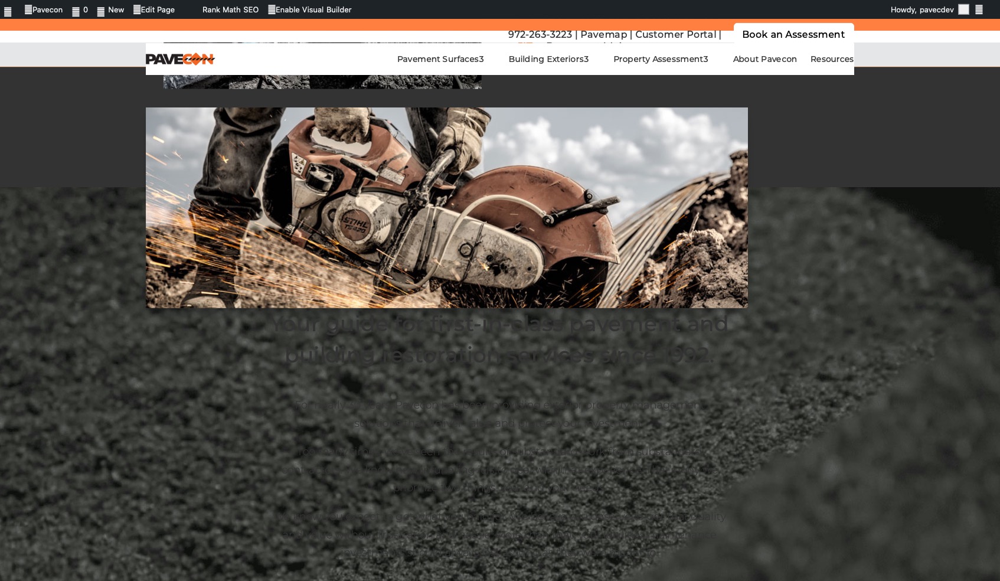Expand the Building Exteriors dropdown menu
This screenshot has width=1000, height=581.
pos(548,59)
